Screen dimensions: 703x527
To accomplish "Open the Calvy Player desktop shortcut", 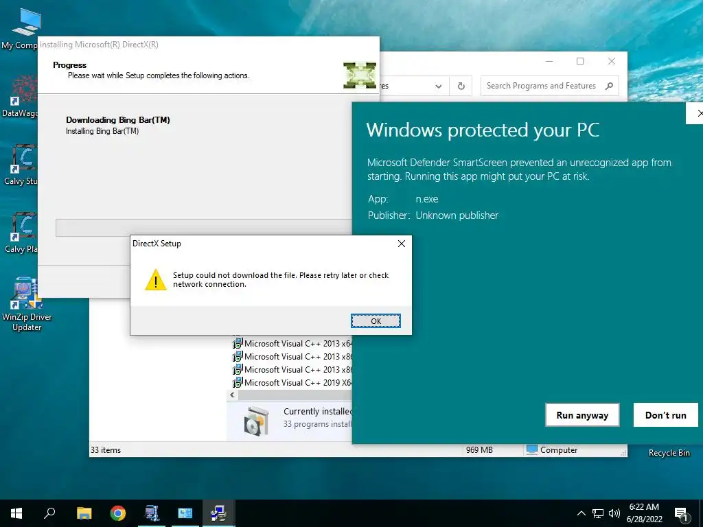I will point(20,233).
